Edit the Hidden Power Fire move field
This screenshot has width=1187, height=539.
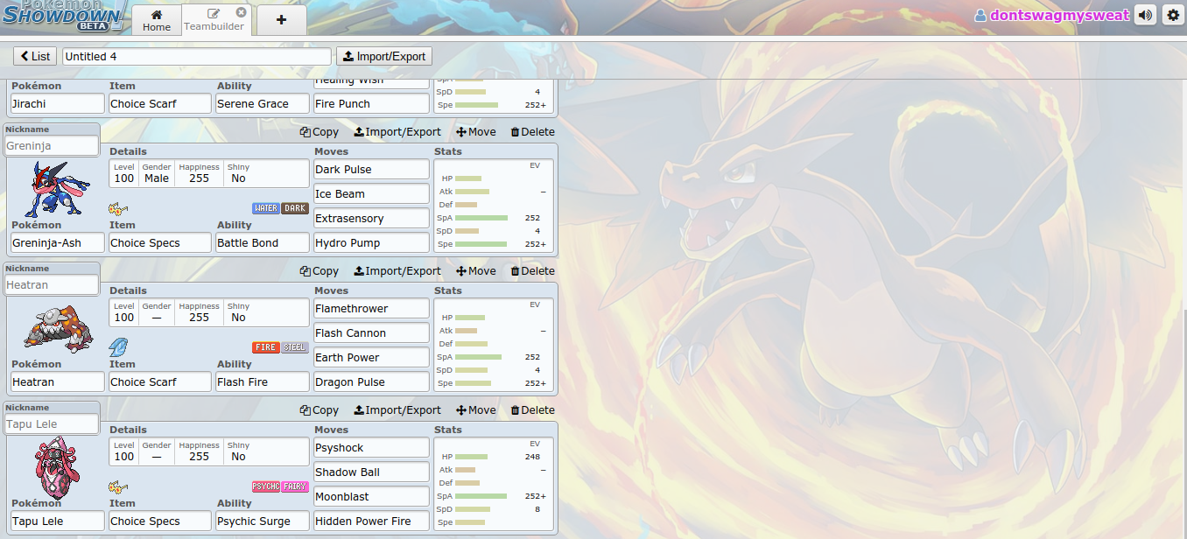(371, 521)
